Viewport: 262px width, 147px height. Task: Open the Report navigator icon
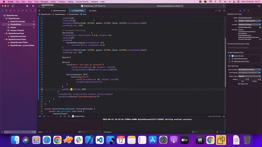[x=35, y=11]
